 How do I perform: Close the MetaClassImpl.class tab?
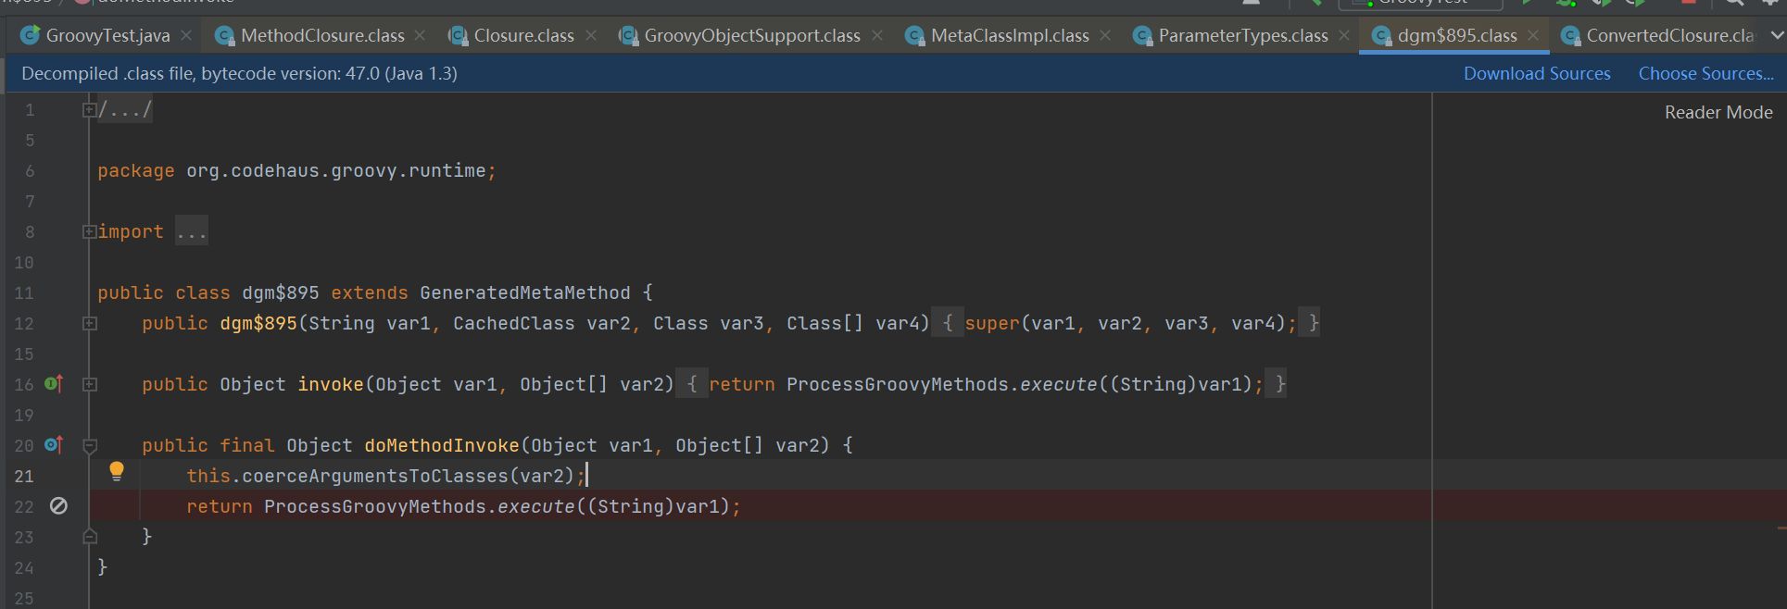tap(1105, 35)
